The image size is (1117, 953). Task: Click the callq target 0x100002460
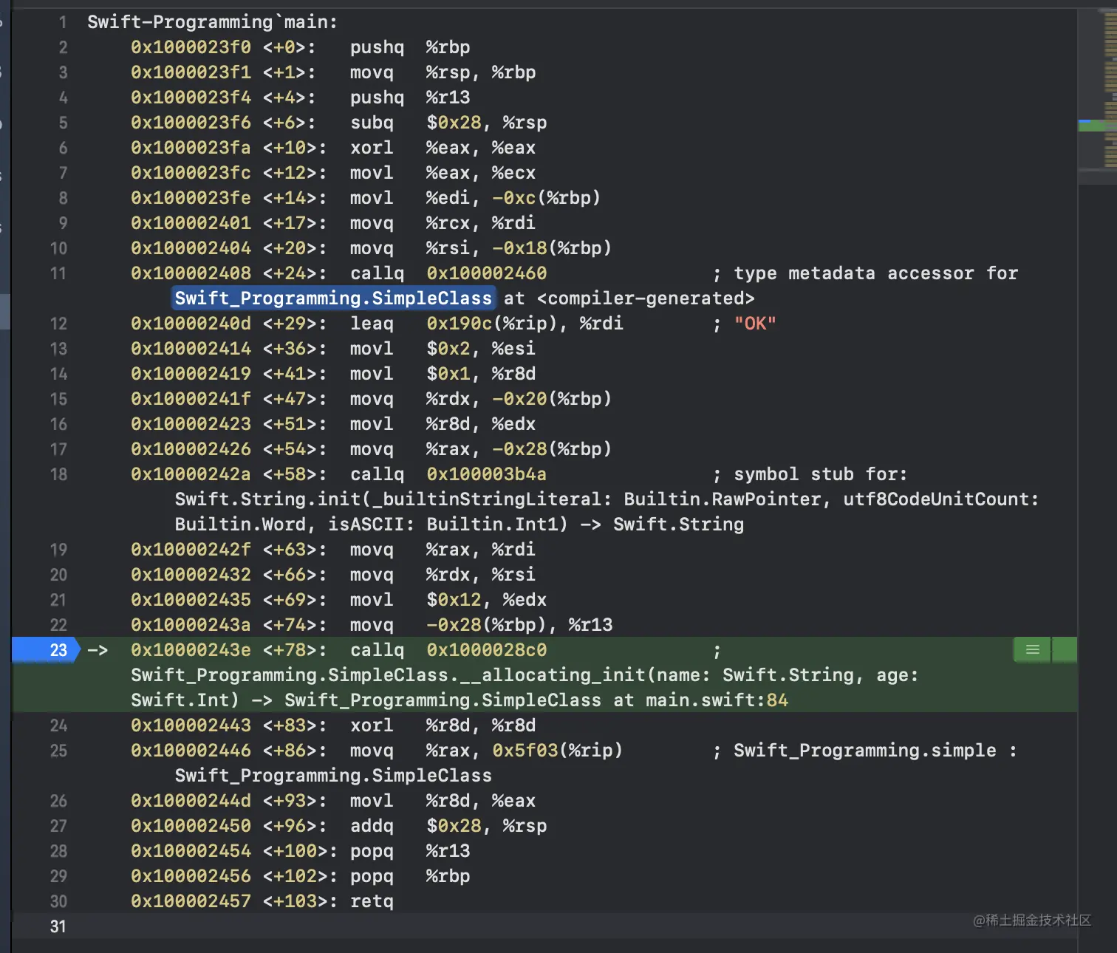487,273
